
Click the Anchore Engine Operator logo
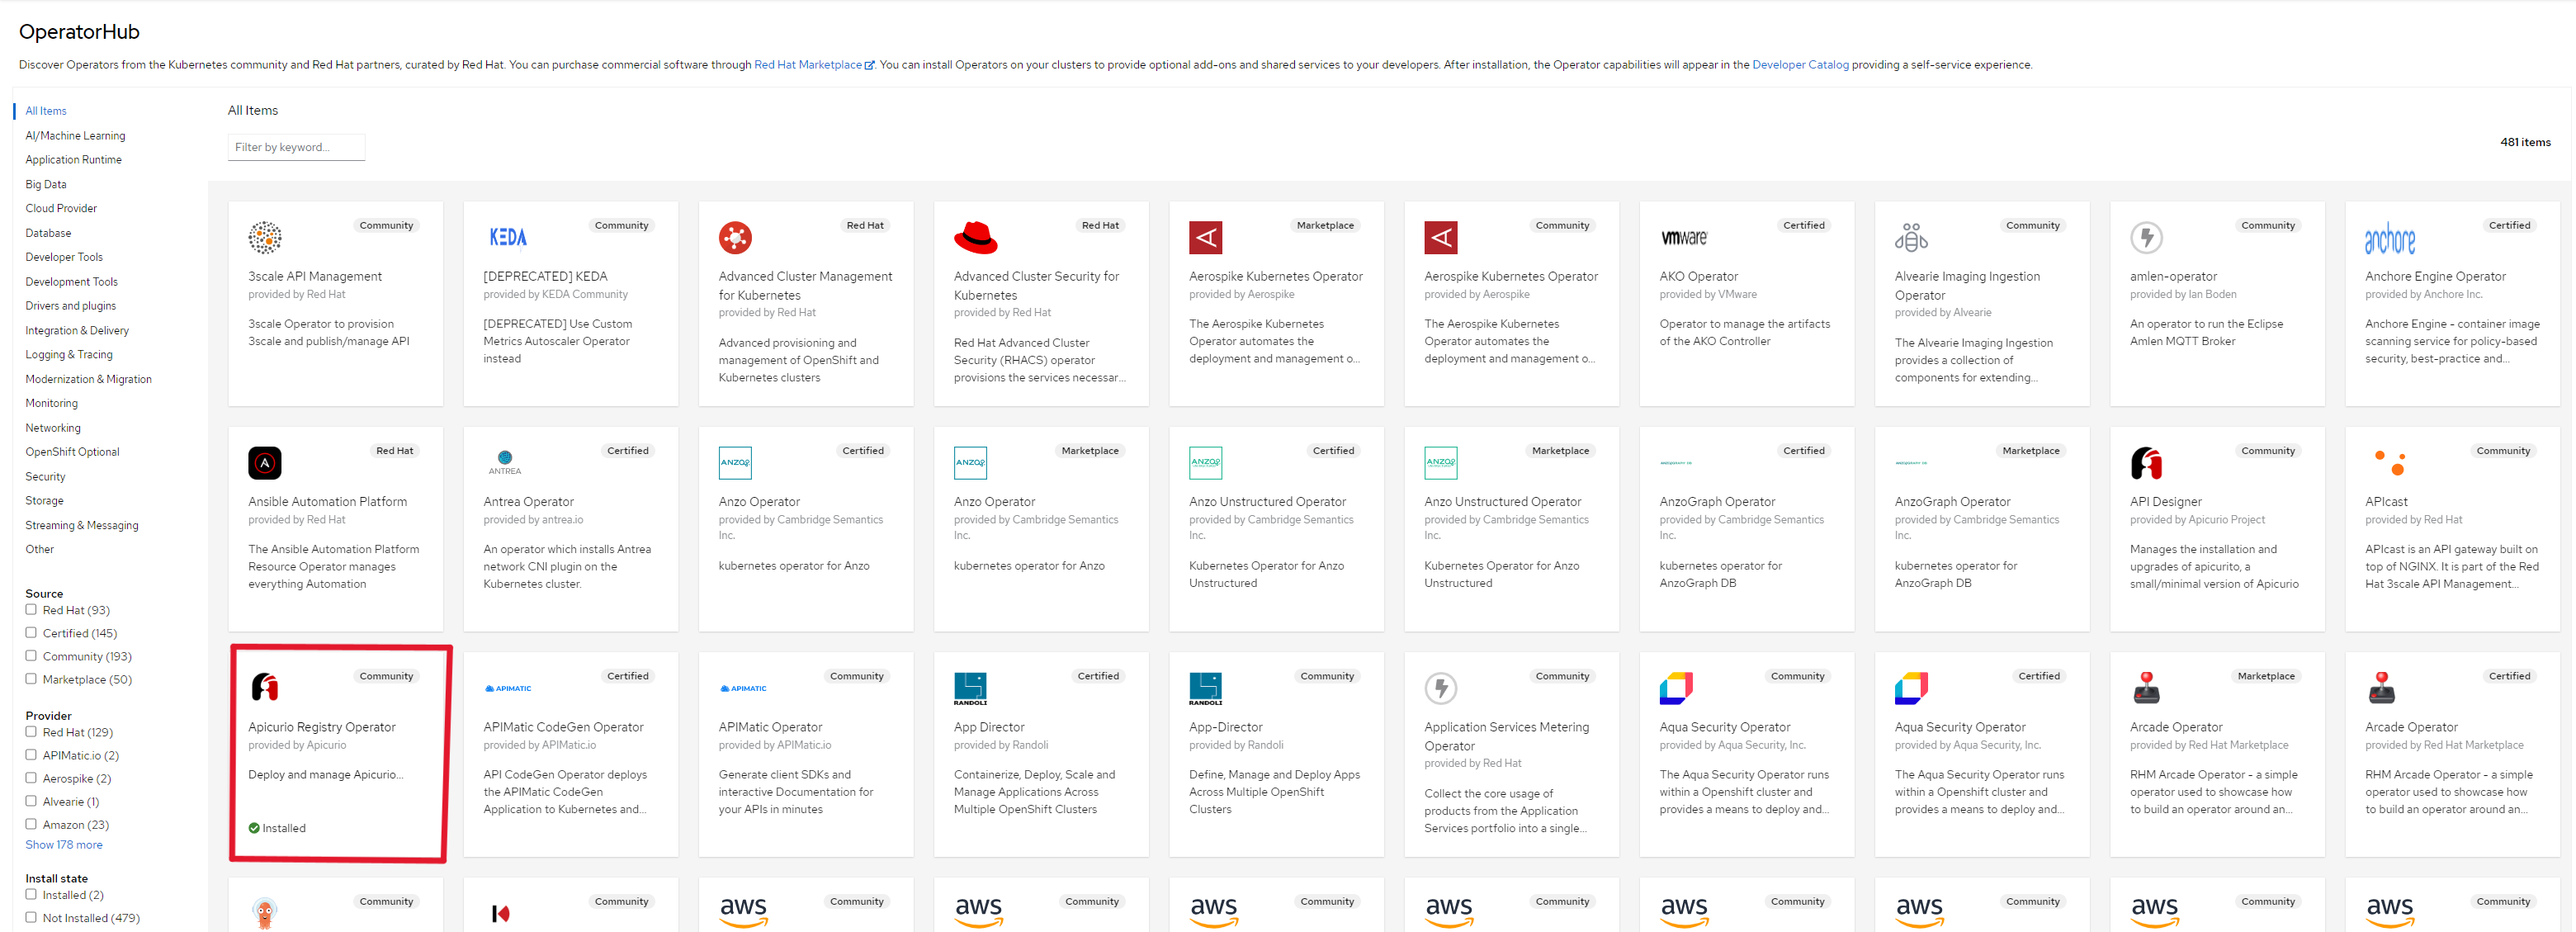(x=2389, y=238)
